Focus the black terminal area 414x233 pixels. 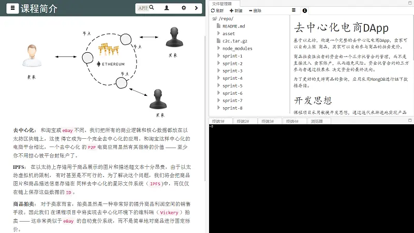pos(312,178)
